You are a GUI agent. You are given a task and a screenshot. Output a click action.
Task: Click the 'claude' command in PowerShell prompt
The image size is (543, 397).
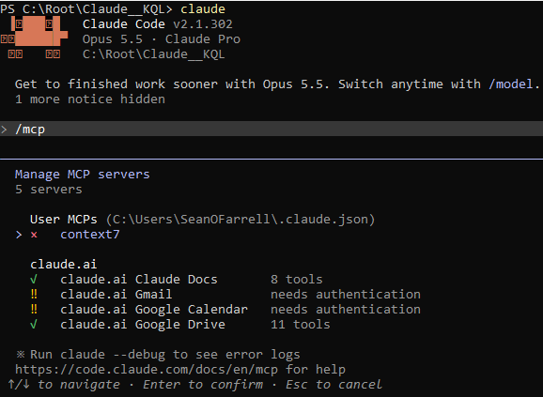click(x=203, y=9)
